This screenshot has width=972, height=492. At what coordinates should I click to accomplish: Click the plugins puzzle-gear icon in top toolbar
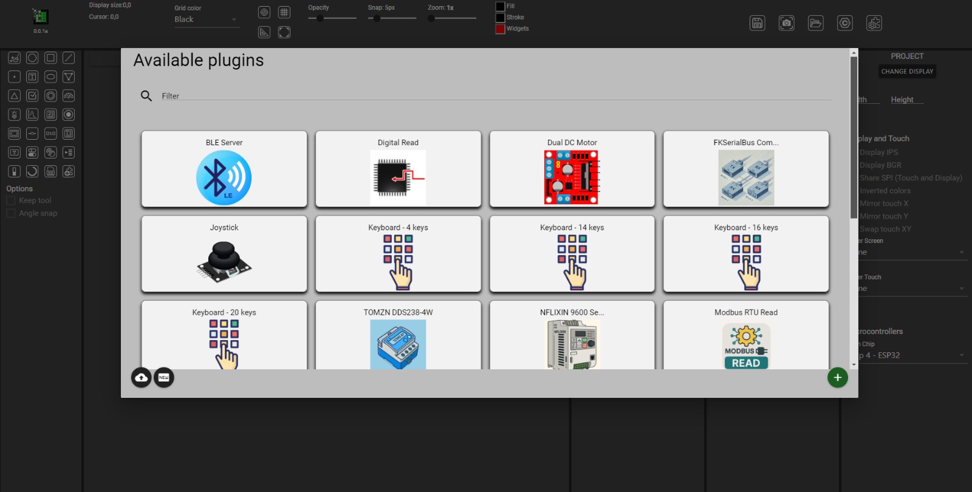point(874,23)
